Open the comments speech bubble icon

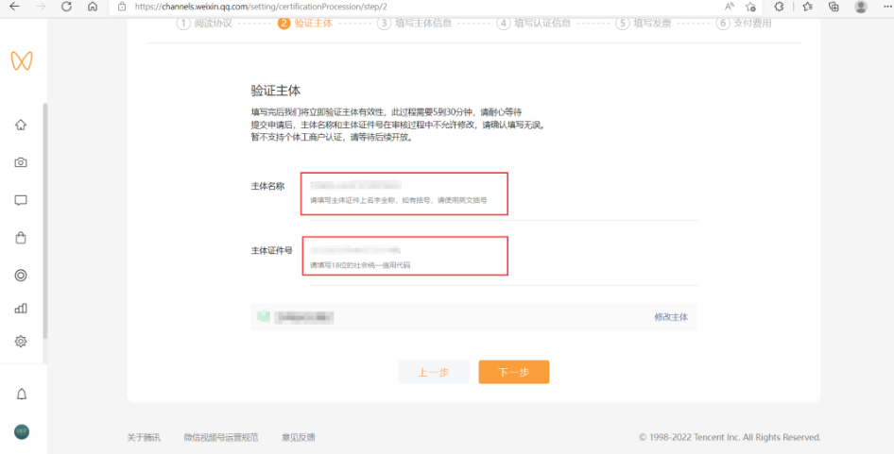21,200
